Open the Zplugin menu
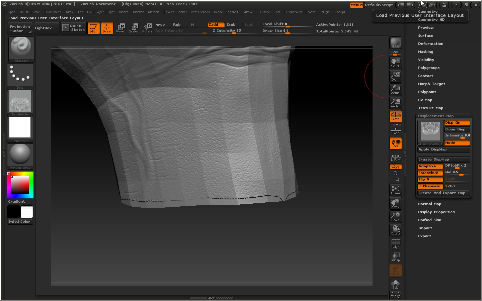Screen dimensions: 482x301 324,12
